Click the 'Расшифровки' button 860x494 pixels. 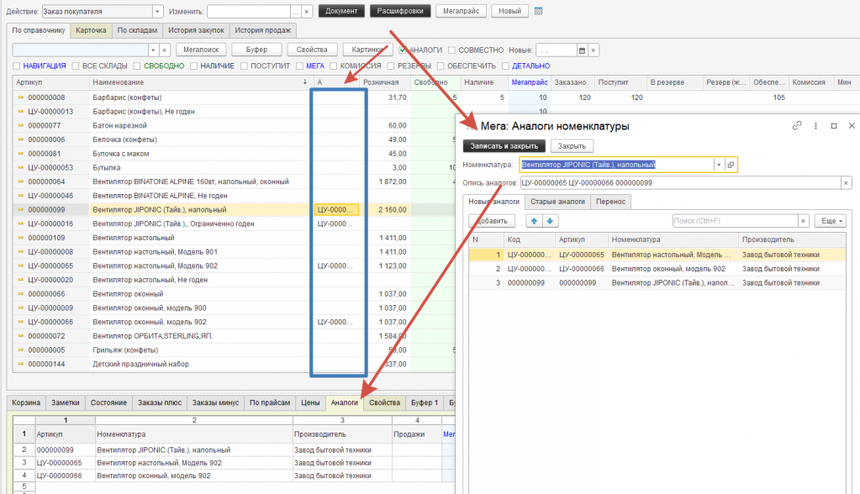click(x=400, y=11)
